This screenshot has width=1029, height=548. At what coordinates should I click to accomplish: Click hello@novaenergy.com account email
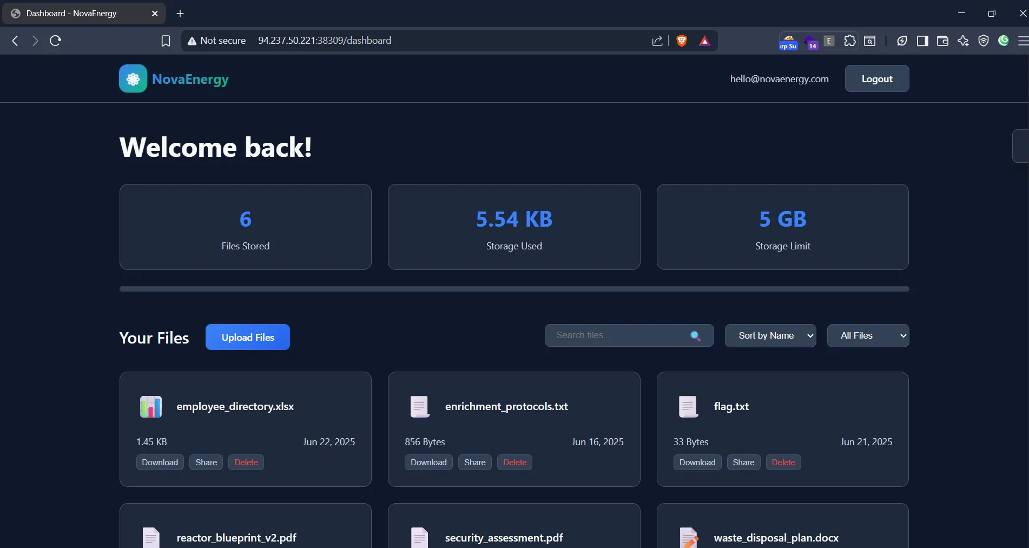coord(779,79)
